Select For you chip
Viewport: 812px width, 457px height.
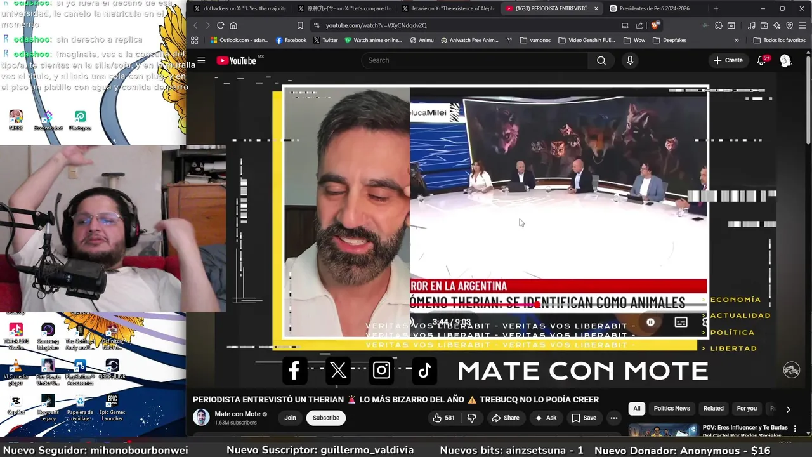747,409
